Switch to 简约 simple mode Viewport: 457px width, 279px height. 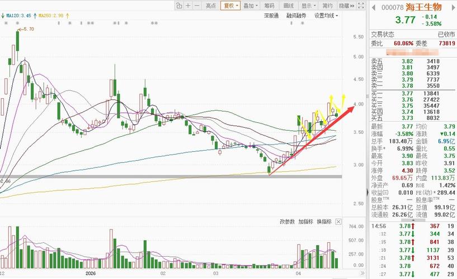pos(327,6)
